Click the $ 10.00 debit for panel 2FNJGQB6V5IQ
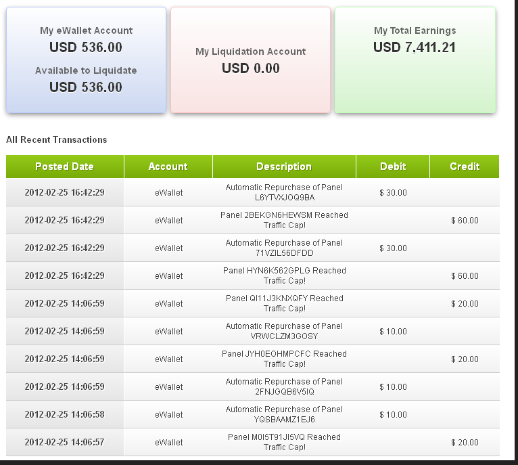The height and width of the screenshot is (465, 518). pos(393,387)
